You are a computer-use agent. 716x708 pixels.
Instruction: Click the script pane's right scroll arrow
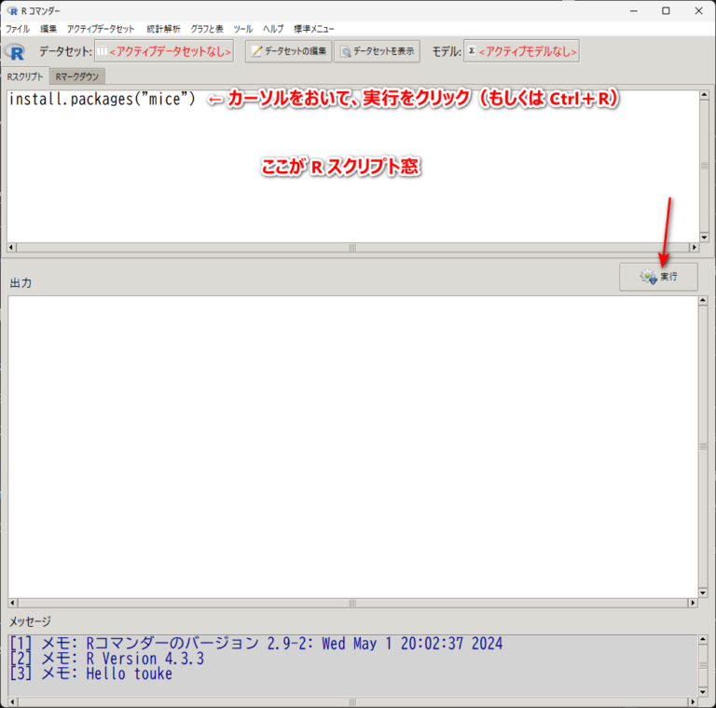(x=693, y=248)
